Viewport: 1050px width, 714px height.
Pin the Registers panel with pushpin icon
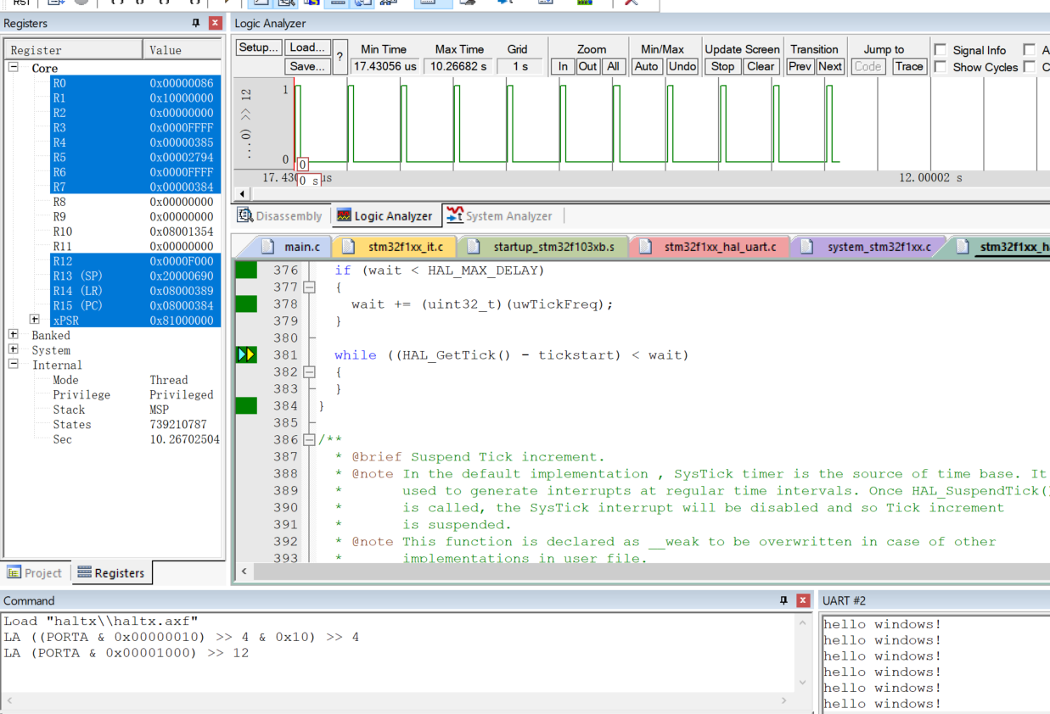pos(196,24)
